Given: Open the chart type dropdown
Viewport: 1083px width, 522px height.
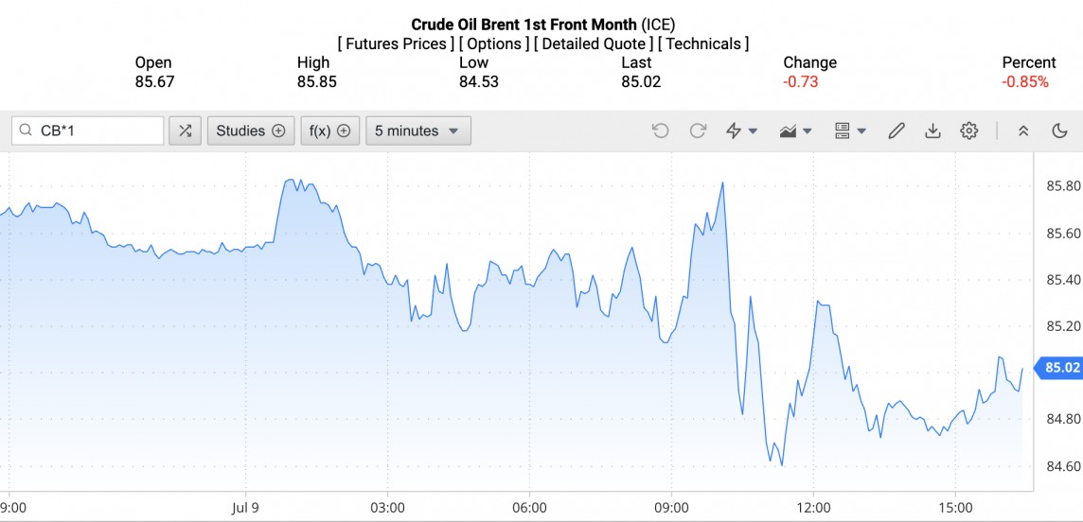Looking at the screenshot, I should (x=795, y=130).
